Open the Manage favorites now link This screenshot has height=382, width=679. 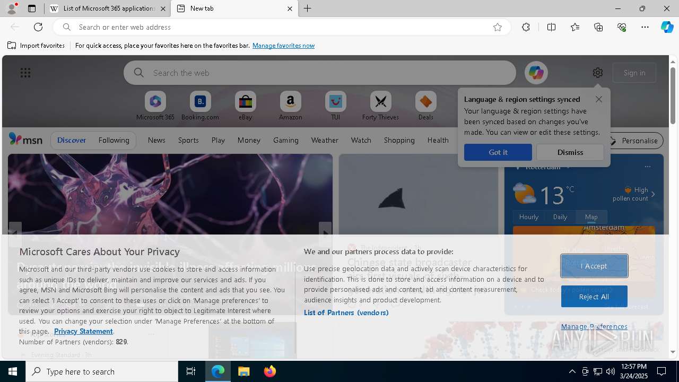(283, 46)
